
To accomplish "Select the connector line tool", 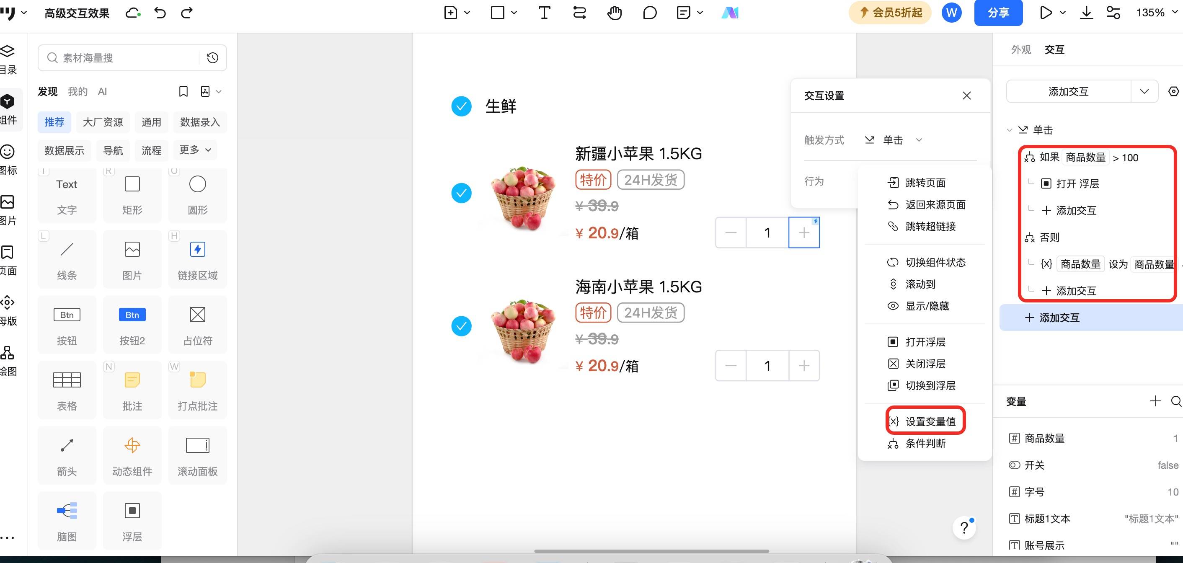I will coord(579,13).
